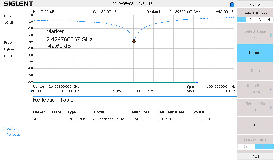Click the SIGLENT logo
The height and width of the screenshot is (160, 274).
point(18,4)
